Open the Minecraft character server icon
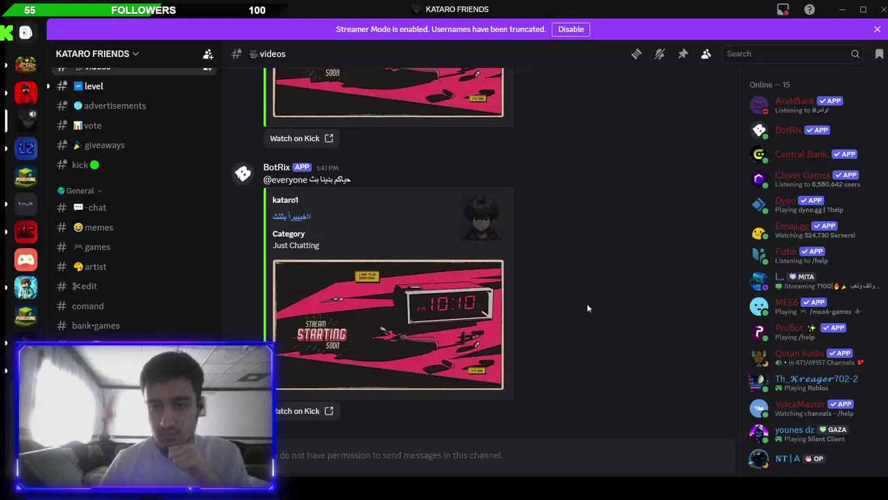The height and width of the screenshot is (500, 888). (26, 287)
